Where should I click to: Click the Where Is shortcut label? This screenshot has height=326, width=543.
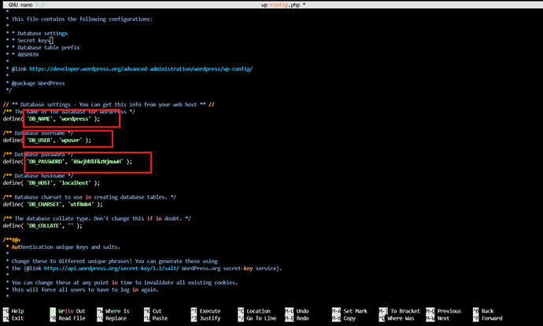[117, 311]
